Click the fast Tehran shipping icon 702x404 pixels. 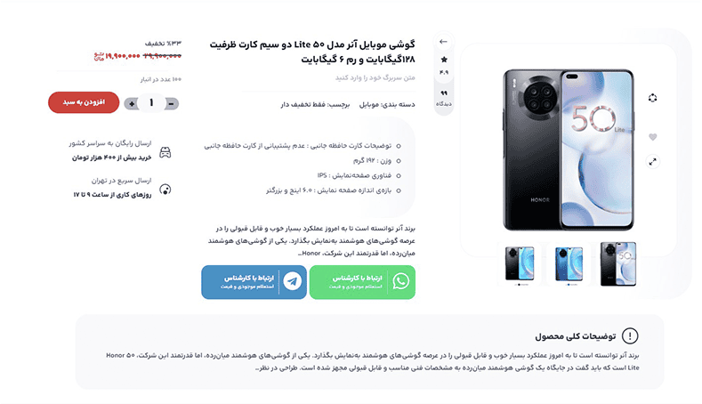click(x=165, y=190)
